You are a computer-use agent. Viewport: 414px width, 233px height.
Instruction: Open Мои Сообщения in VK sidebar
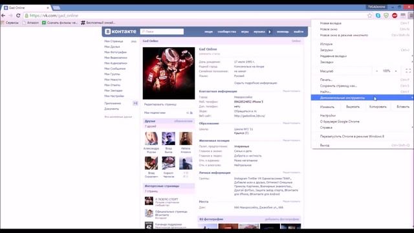tap(115, 69)
